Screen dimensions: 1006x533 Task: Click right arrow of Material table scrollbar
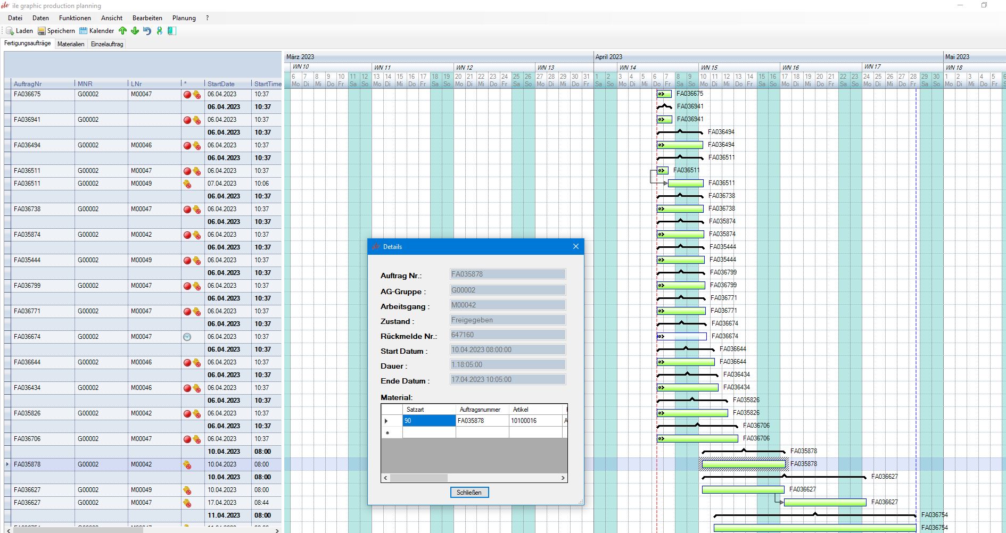[x=563, y=478]
